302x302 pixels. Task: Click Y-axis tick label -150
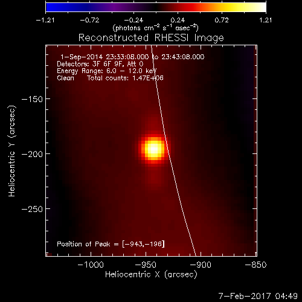click(32, 99)
